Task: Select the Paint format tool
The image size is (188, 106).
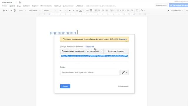Action: 15,11
